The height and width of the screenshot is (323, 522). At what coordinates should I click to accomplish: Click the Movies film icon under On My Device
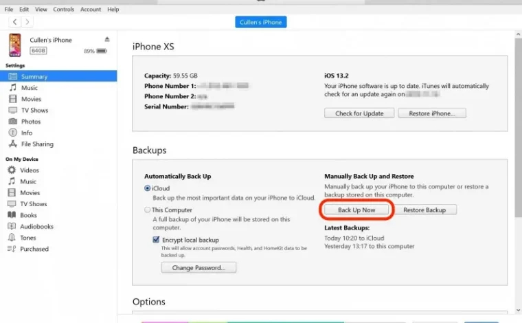pos(12,192)
